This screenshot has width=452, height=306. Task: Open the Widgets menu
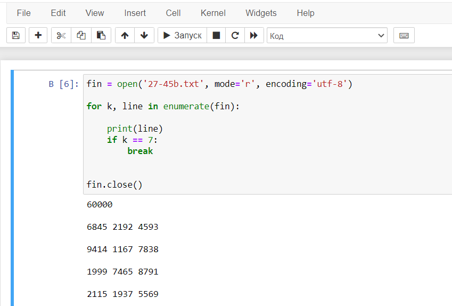tap(261, 13)
